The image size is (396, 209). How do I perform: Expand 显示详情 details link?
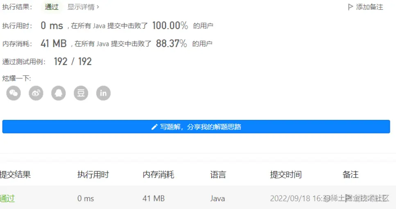point(84,7)
